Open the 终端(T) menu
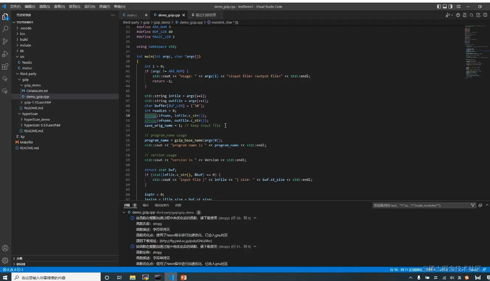The width and height of the screenshot is (490, 281). click(105, 7)
